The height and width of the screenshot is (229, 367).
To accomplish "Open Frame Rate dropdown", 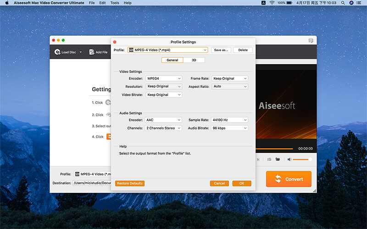I will (230, 78).
